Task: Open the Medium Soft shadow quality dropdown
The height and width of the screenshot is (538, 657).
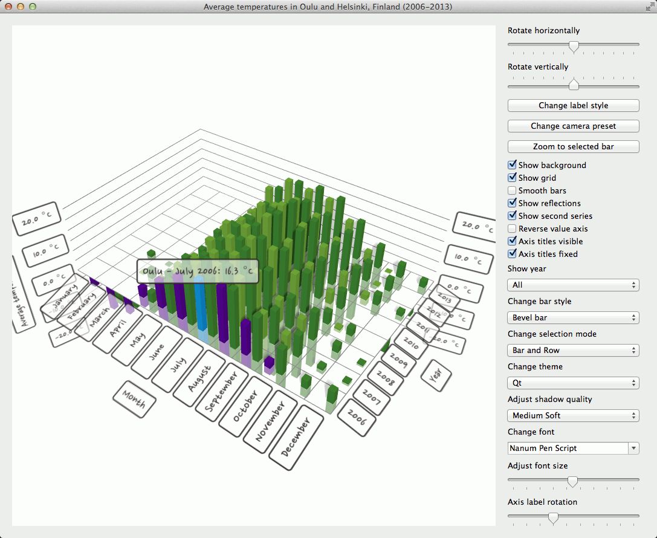Action: (x=572, y=415)
